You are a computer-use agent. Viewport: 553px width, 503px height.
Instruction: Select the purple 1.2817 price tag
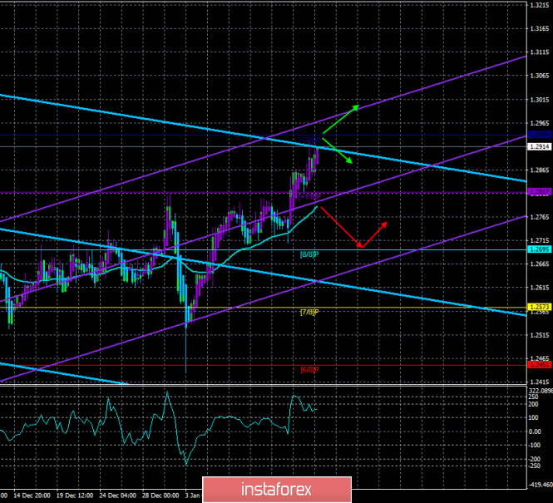(538, 192)
